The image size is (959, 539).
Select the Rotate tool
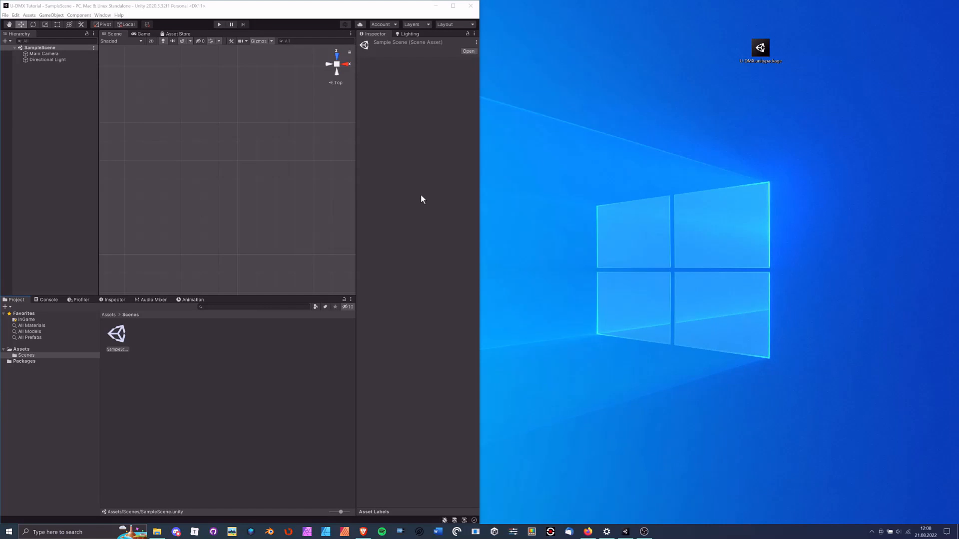click(33, 24)
